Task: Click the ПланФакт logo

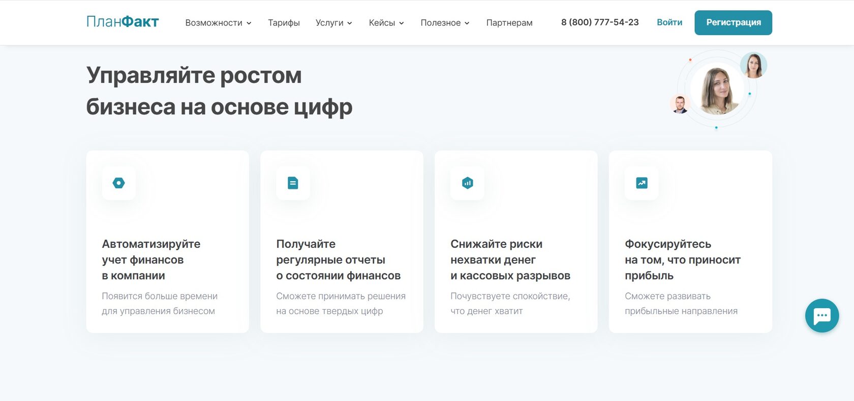Action: [x=123, y=22]
